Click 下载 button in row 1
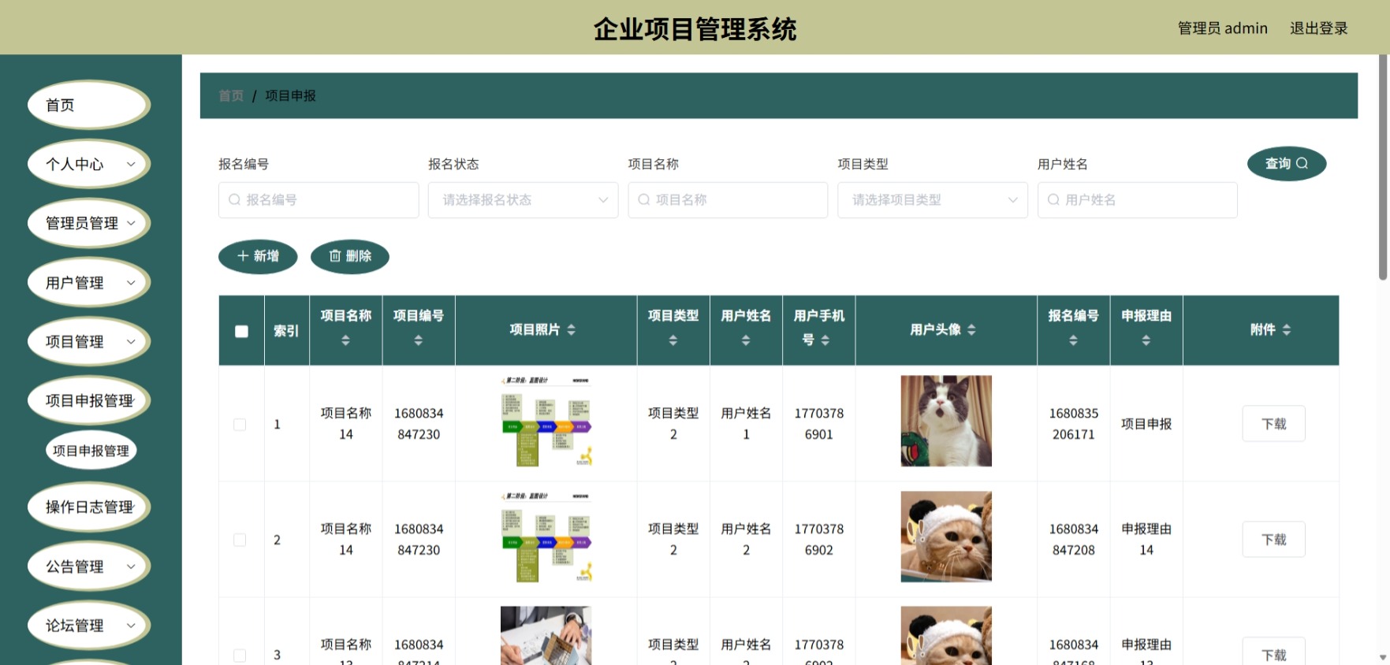1390x665 pixels. click(x=1273, y=424)
